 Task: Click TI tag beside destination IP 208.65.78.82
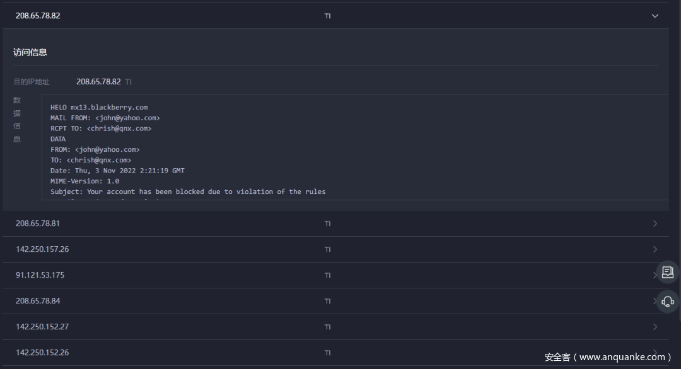coord(128,82)
